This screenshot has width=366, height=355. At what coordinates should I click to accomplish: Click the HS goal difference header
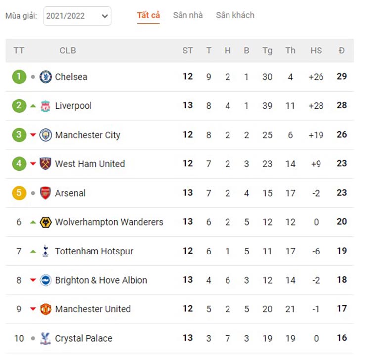tap(316, 51)
